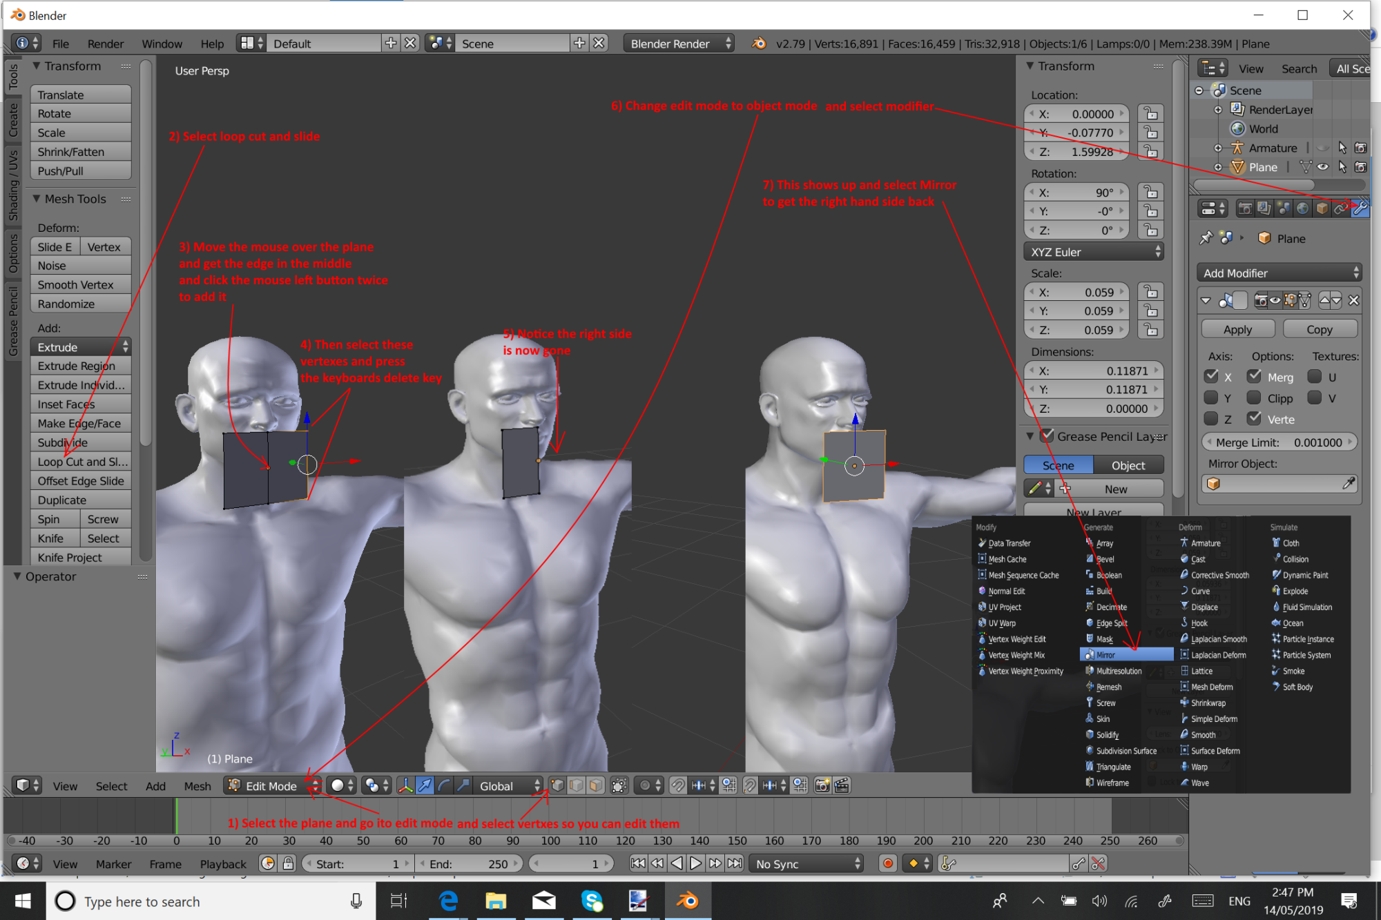Open the XYZ Euler rotation mode dropdown
Viewport: 1381px width, 920px height.
pyautogui.click(x=1094, y=252)
